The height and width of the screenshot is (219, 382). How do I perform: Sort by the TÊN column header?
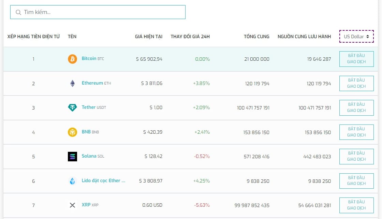pos(72,36)
